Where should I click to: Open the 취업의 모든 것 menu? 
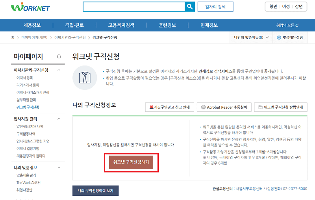287,25
